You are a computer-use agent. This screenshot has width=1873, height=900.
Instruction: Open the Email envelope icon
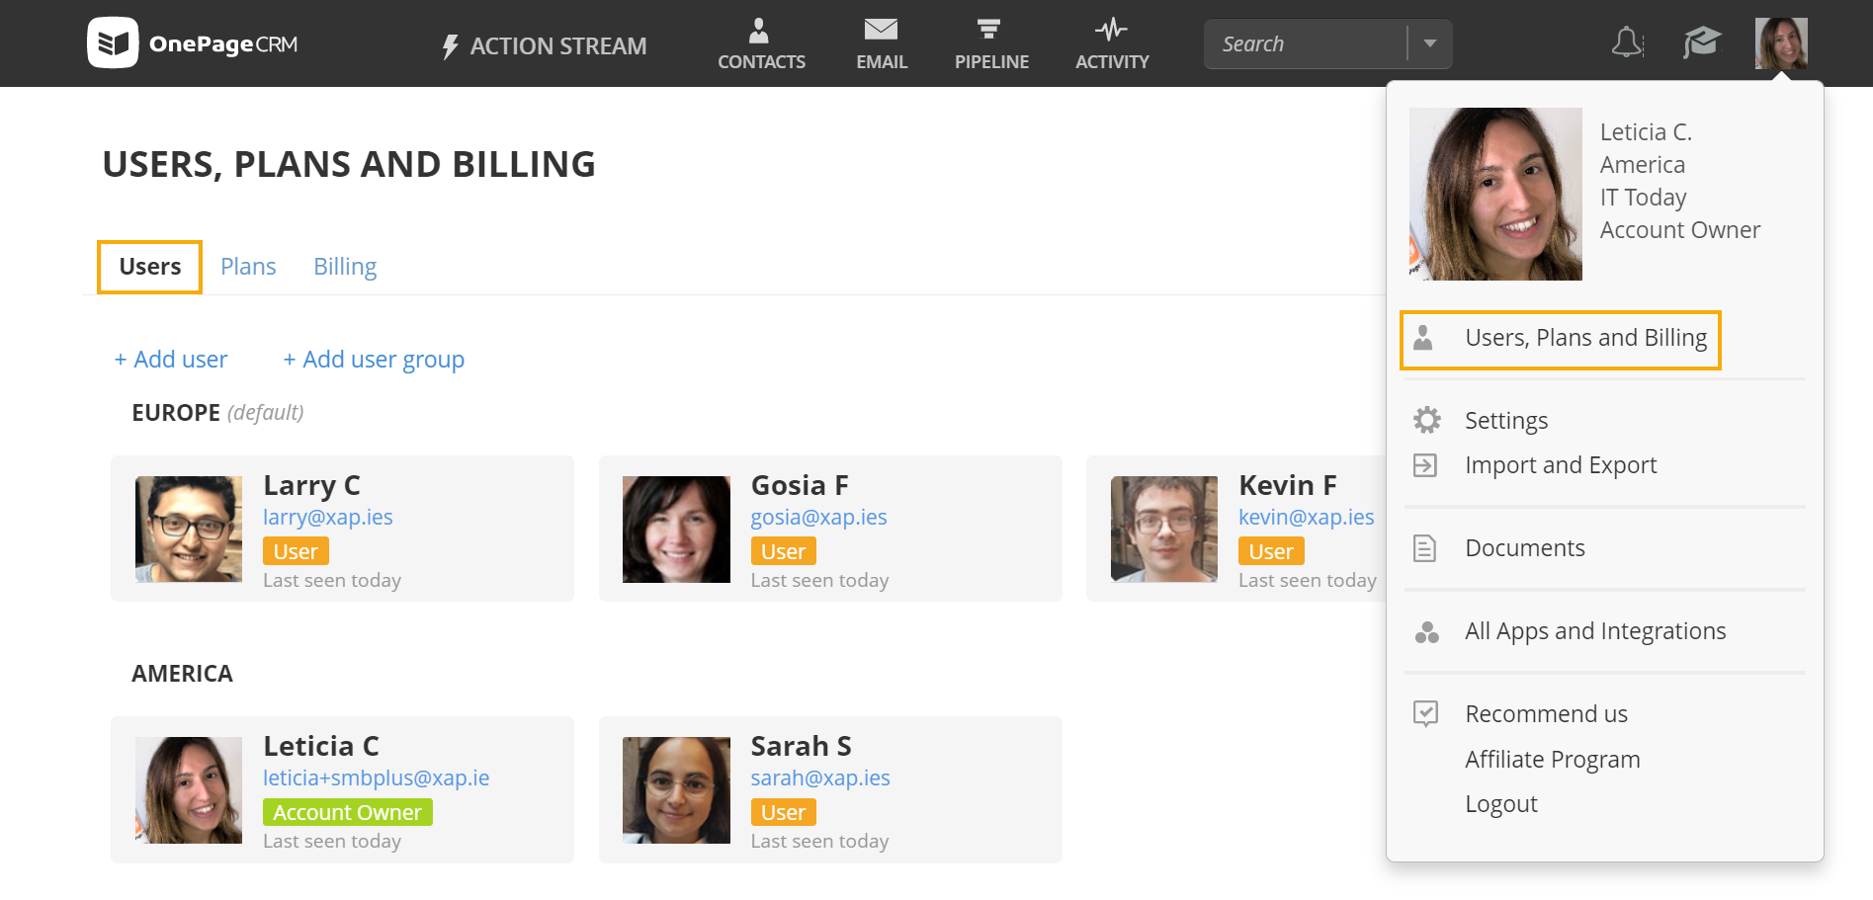coord(881,30)
